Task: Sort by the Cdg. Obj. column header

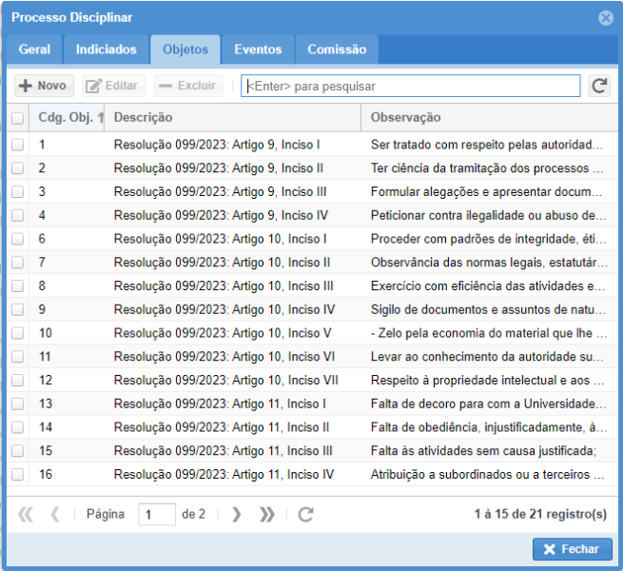Action: (x=67, y=118)
